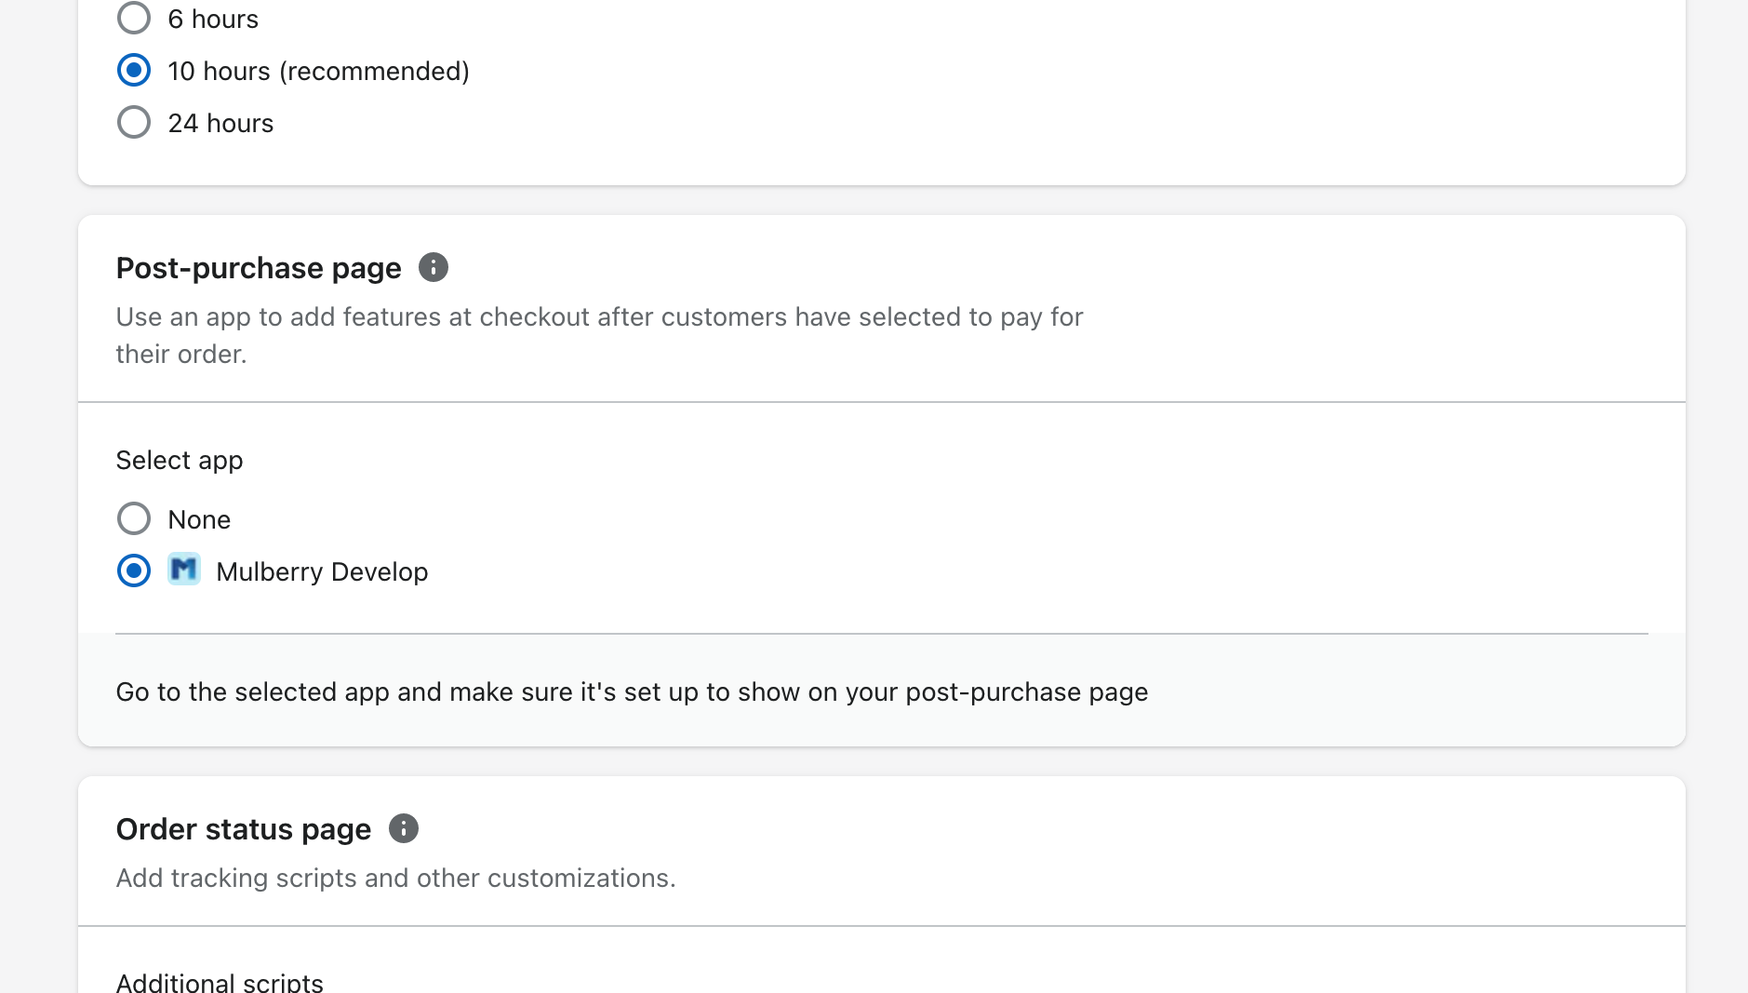The width and height of the screenshot is (1748, 993).
Task: Click the info icon beside Order status page
Action: [x=403, y=828]
